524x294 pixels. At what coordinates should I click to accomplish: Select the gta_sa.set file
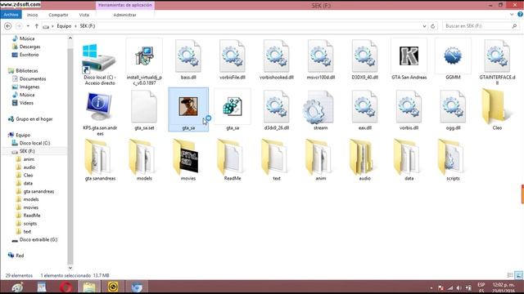pos(144,111)
